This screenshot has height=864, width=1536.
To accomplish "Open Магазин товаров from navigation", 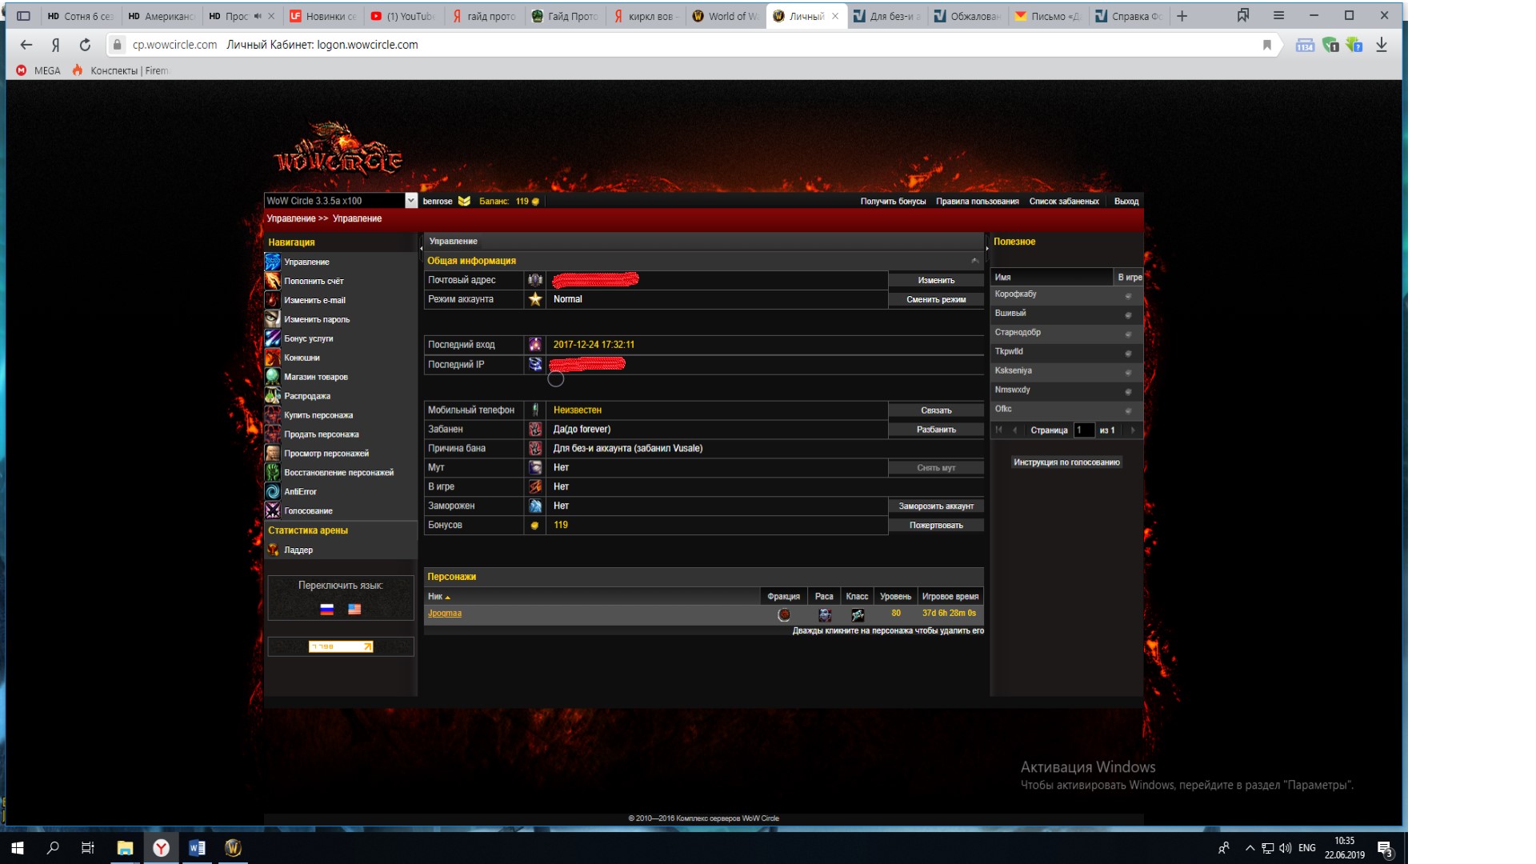I will point(315,377).
